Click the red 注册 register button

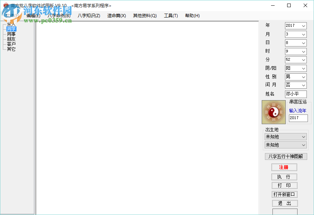pos(284,167)
